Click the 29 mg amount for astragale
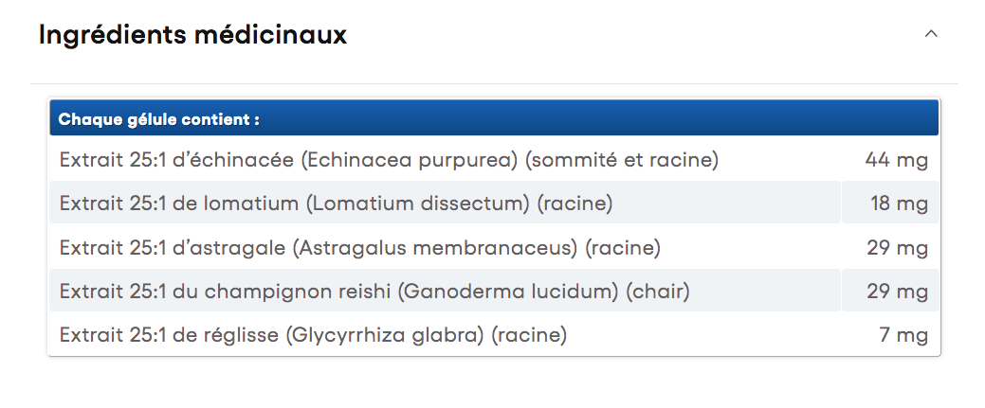This screenshot has height=408, width=985. 897,248
